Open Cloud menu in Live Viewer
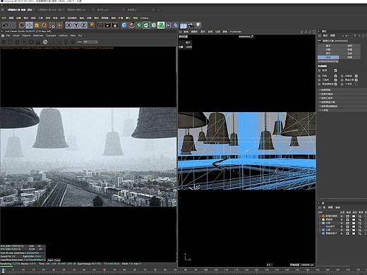The width and height of the screenshot is (367, 275). point(16,35)
